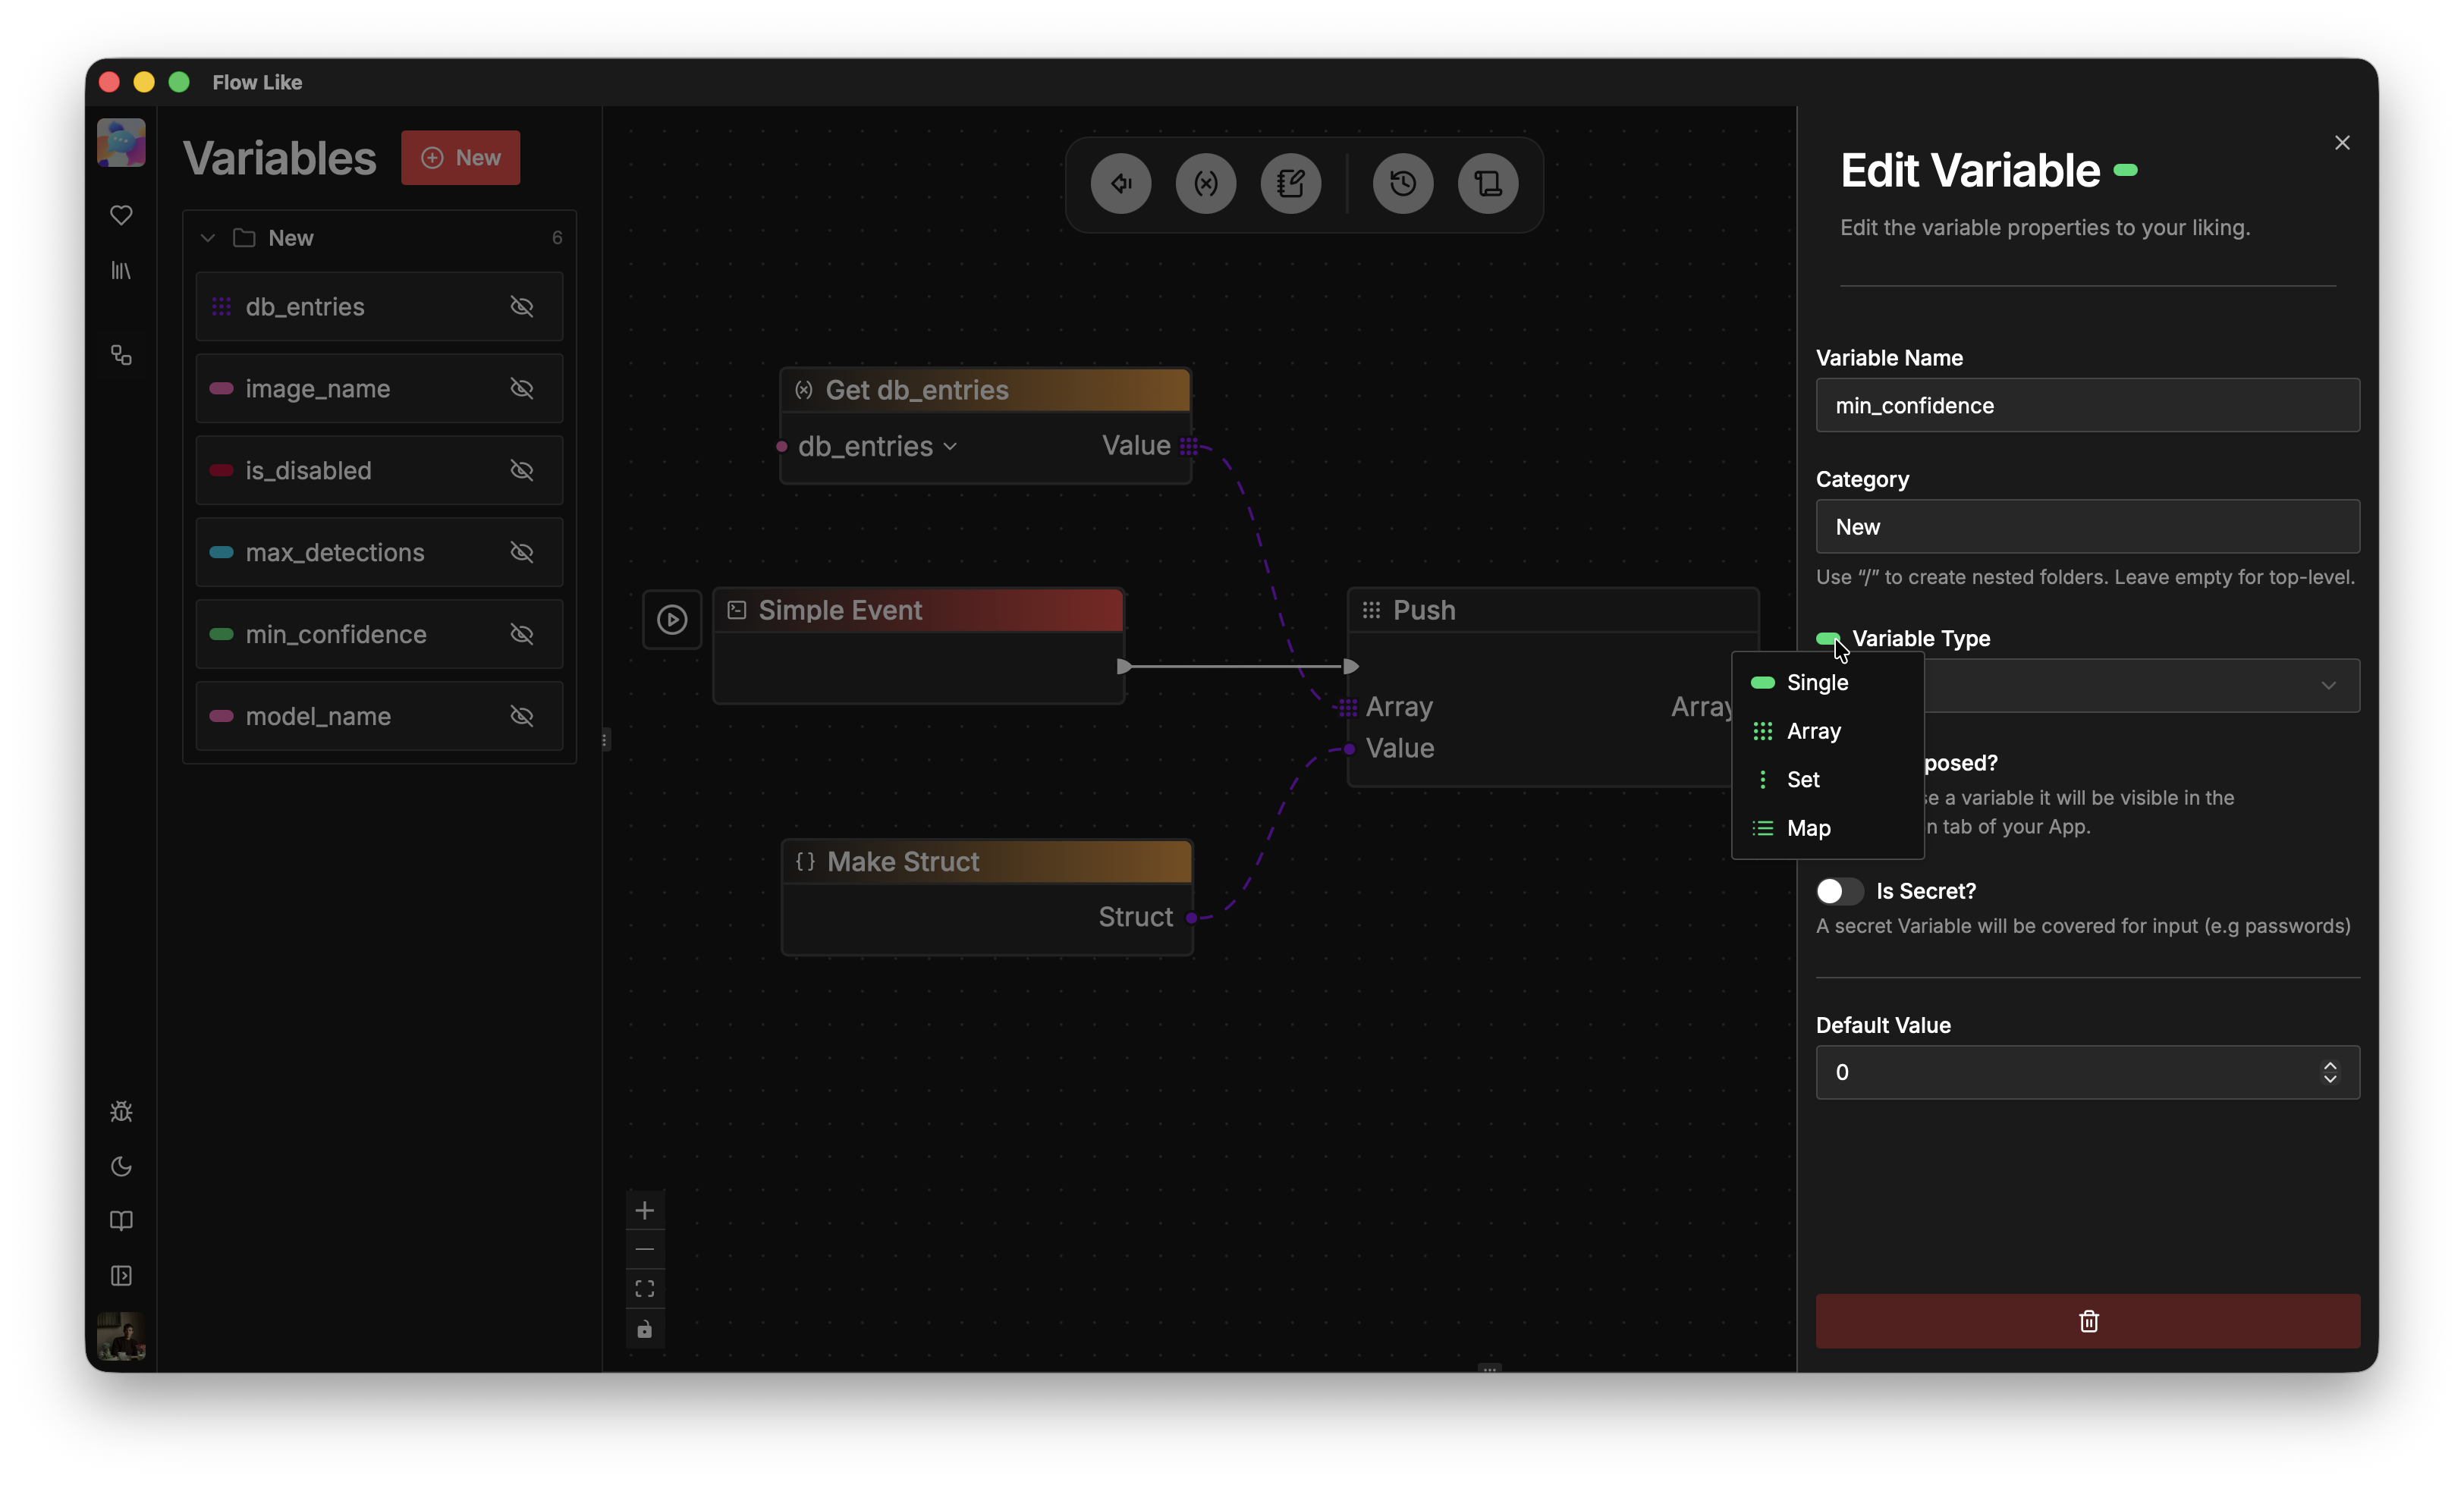Hide the min_confidence variable with the eye toggle
The height and width of the screenshot is (1485, 2464).
(x=522, y=634)
